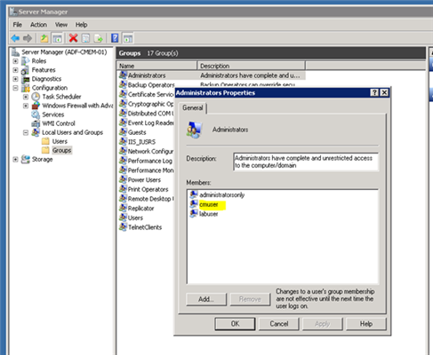Click the red X Delete toolbar icon
433x355 pixels.
coord(73,38)
